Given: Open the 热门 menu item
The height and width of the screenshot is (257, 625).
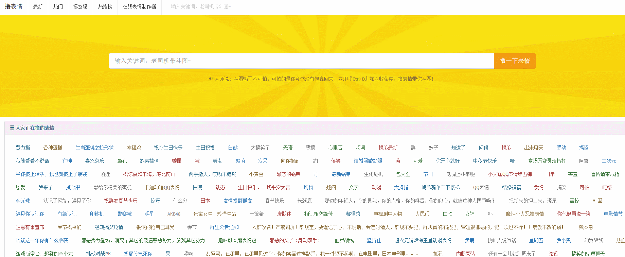Looking at the screenshot, I should pyautogui.click(x=58, y=6).
